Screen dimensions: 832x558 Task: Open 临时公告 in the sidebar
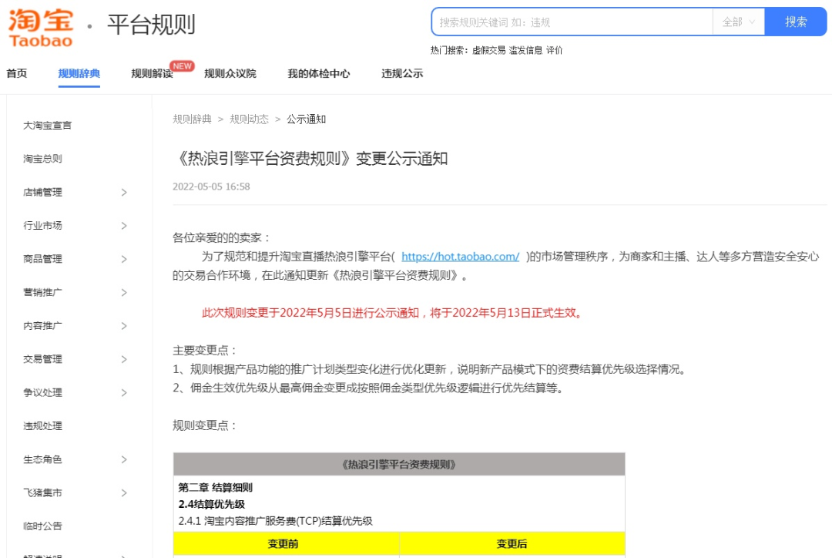(42, 526)
